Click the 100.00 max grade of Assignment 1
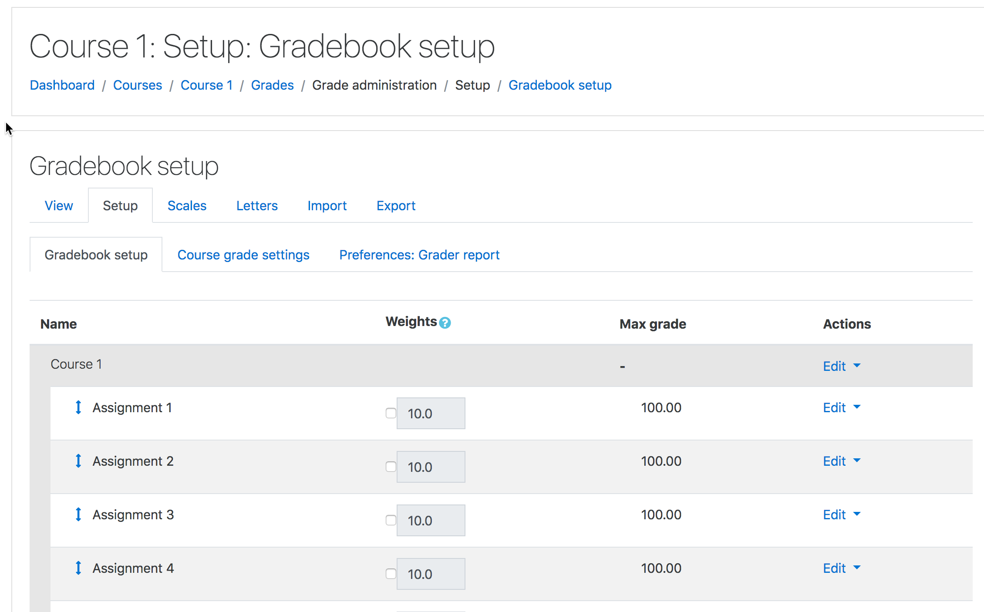This screenshot has height=612, width=984. coord(661,407)
